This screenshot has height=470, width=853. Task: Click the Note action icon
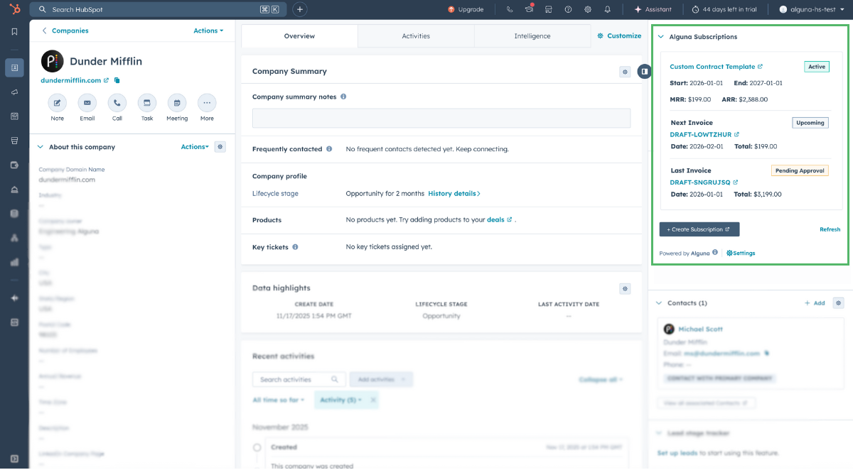[x=57, y=103]
